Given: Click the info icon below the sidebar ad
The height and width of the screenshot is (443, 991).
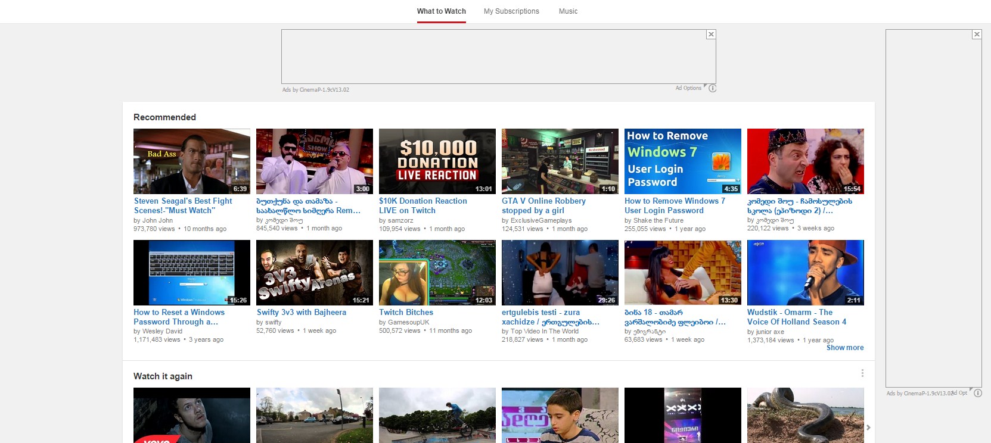Looking at the screenshot, I should click(x=977, y=393).
